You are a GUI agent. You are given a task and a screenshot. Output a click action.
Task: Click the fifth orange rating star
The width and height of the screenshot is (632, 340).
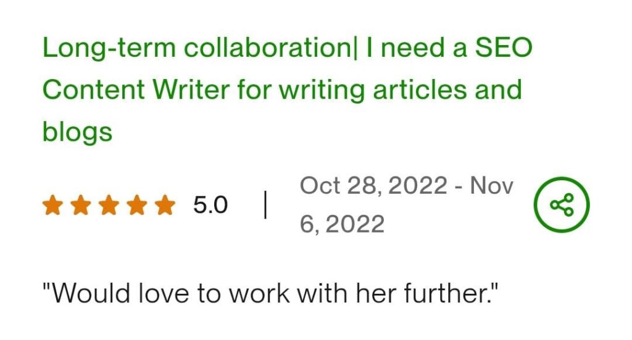pos(164,205)
